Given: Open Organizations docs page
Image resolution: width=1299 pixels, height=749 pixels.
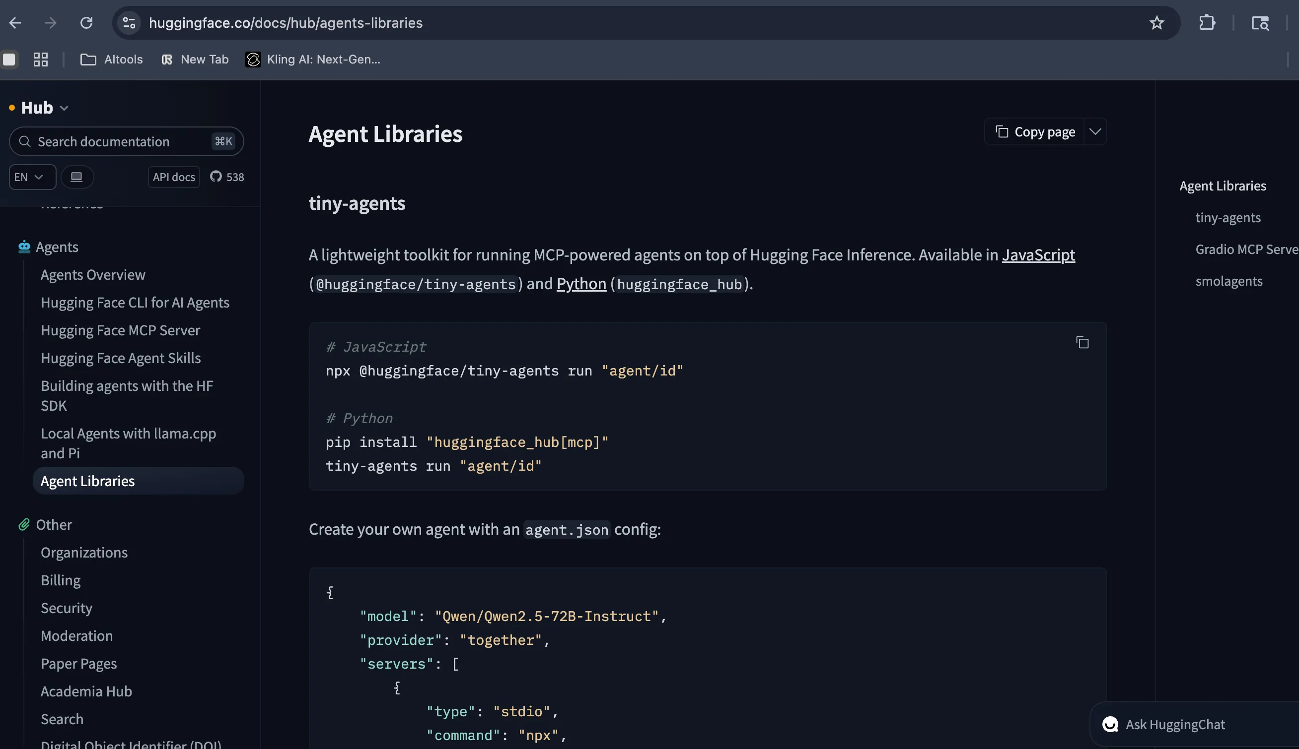Looking at the screenshot, I should [x=84, y=552].
